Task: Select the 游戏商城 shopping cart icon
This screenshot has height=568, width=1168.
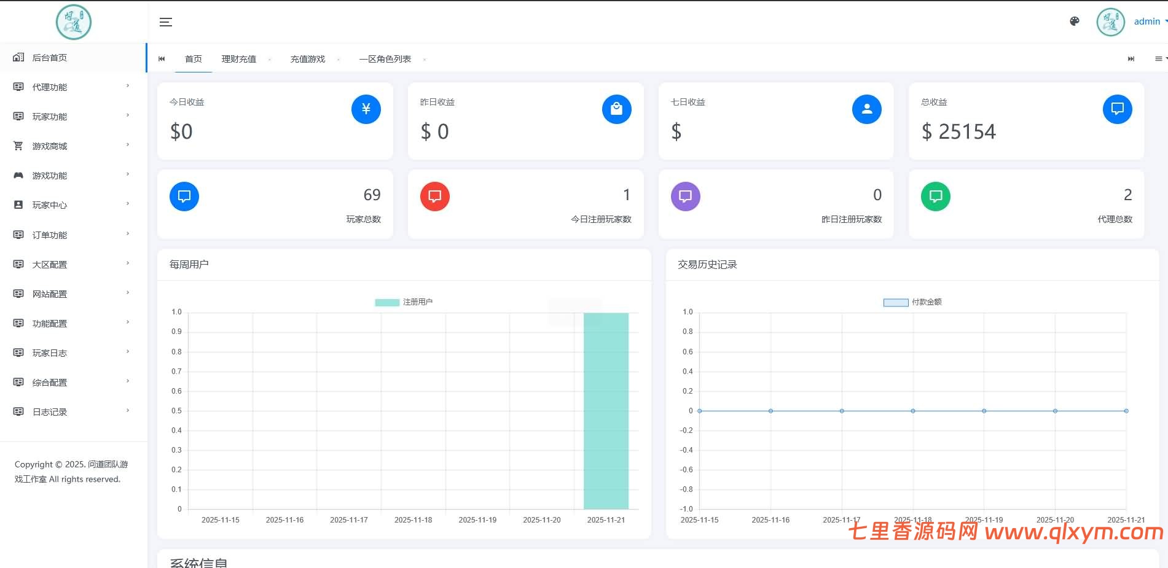Action: point(18,146)
